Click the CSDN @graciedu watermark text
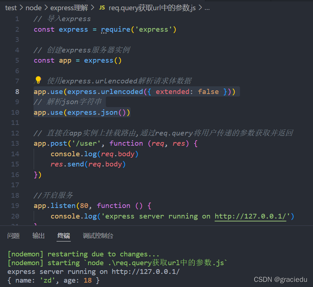This screenshot has height=287, width=313. coord(281,279)
